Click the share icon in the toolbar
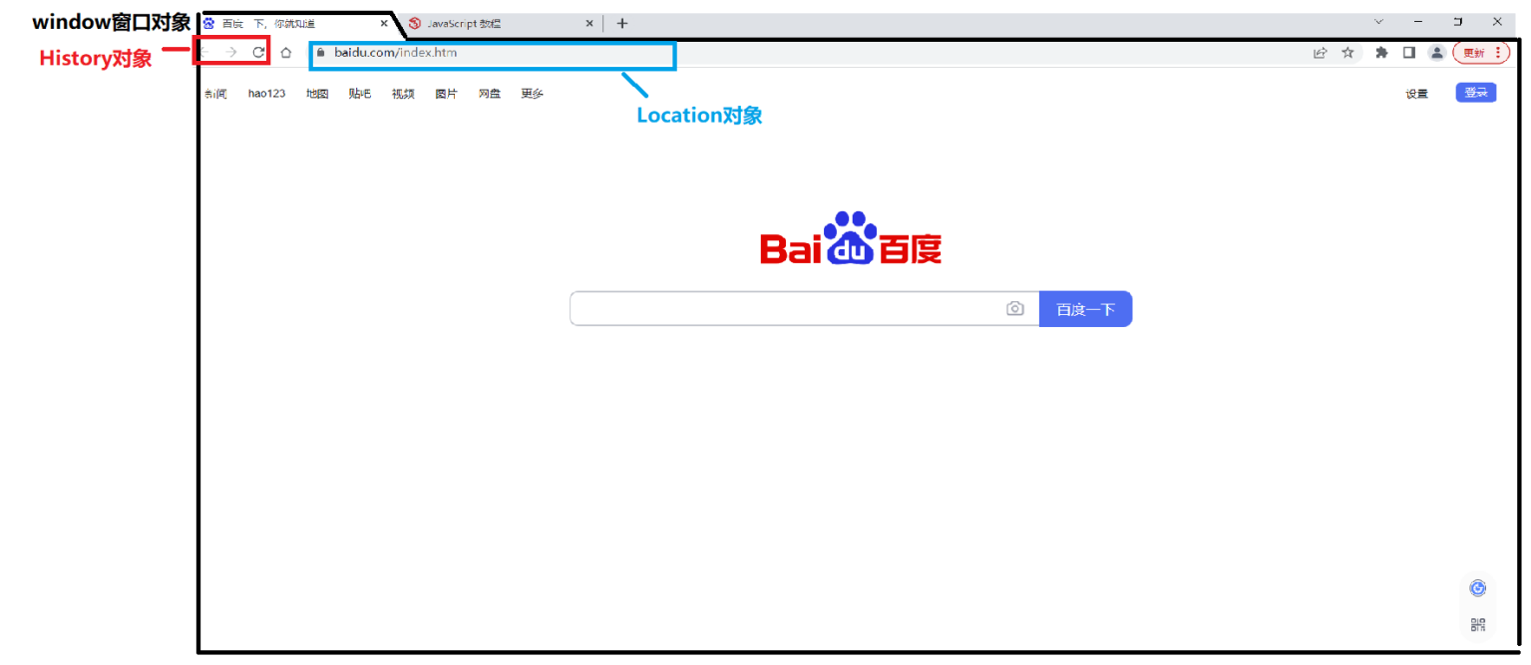 point(1320,53)
